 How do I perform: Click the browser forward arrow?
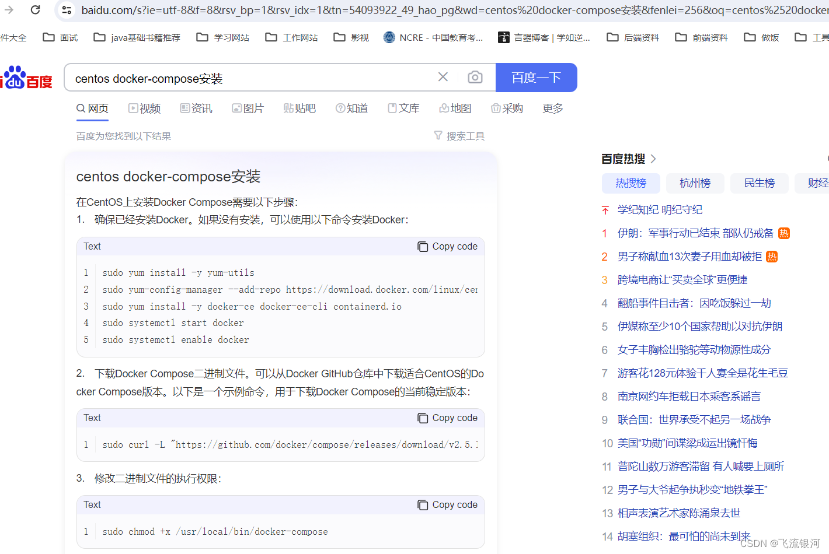[9, 9]
